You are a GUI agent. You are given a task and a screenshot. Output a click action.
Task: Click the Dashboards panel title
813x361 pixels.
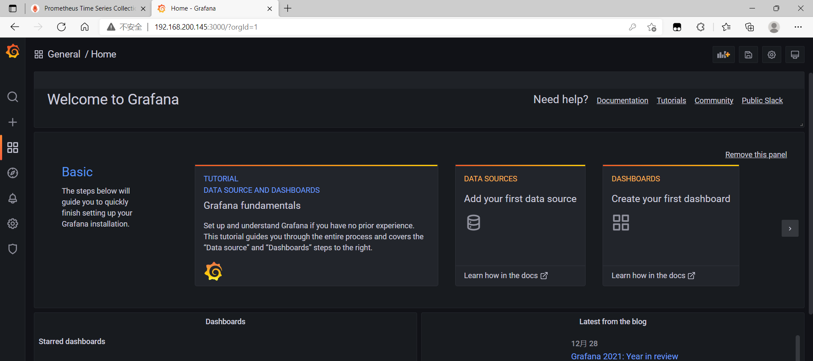pos(225,322)
